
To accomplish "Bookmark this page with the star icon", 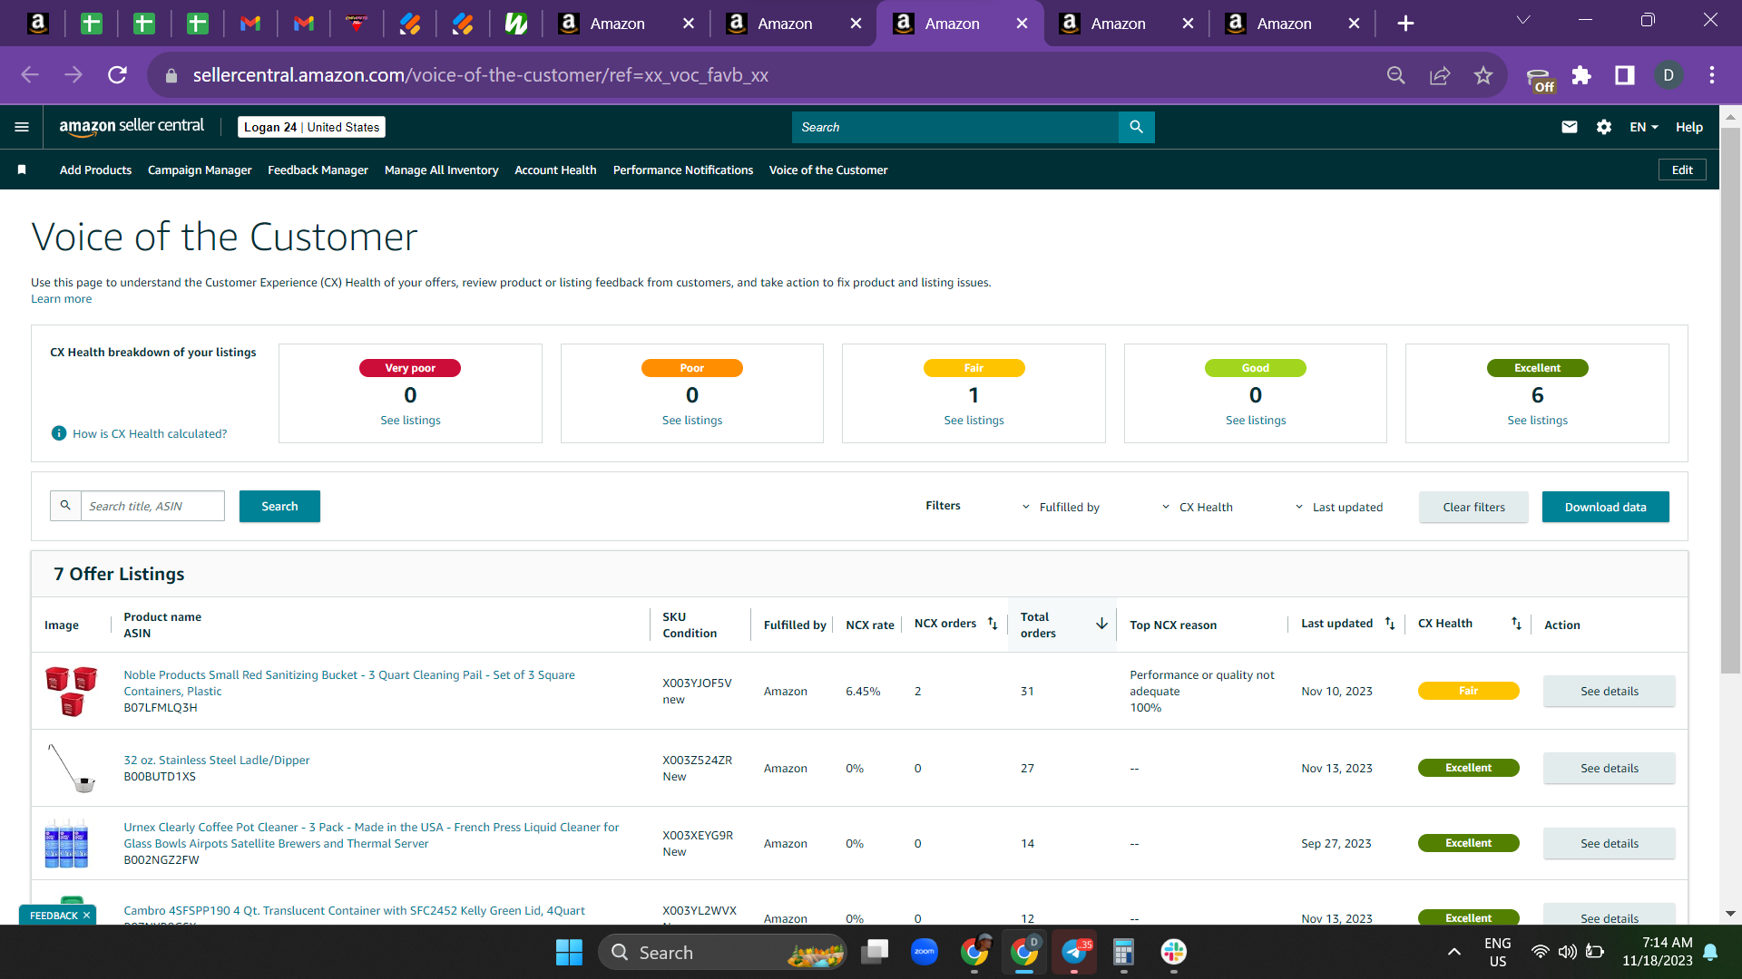I will click(x=1483, y=75).
